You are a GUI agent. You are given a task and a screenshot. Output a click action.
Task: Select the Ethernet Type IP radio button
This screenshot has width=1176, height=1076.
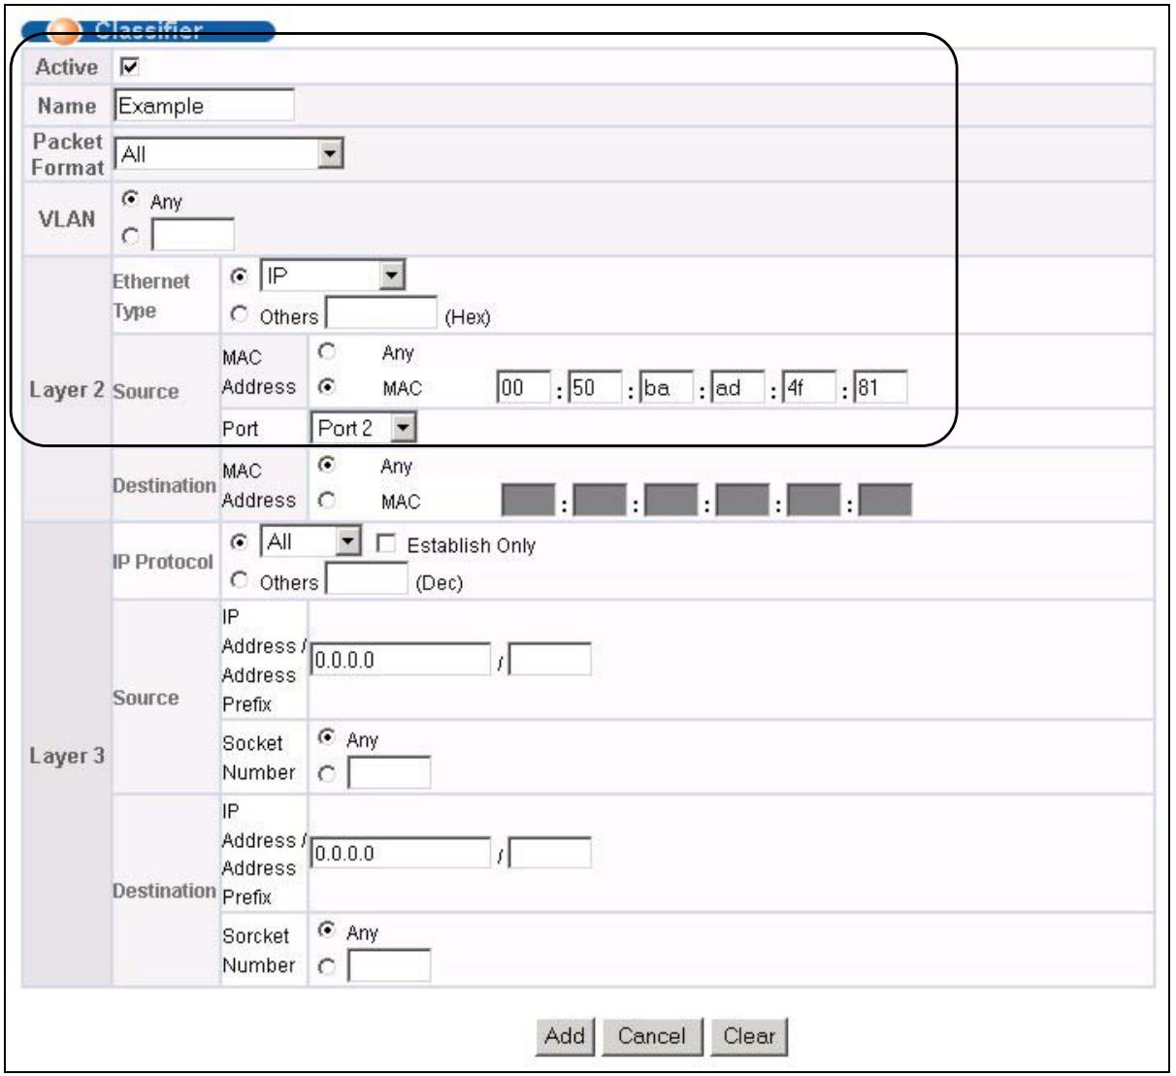(239, 277)
